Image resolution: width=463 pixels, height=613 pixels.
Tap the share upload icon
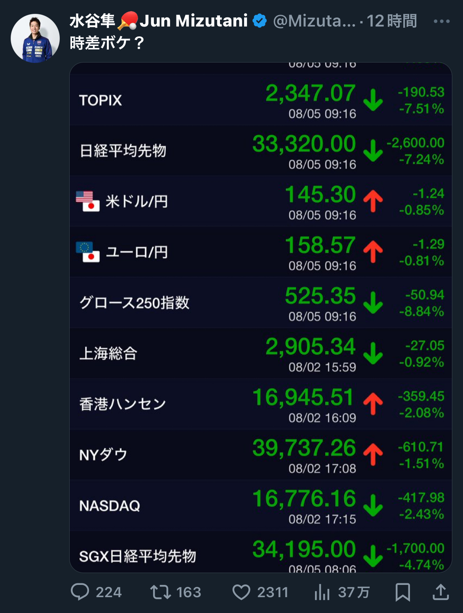coord(440,592)
